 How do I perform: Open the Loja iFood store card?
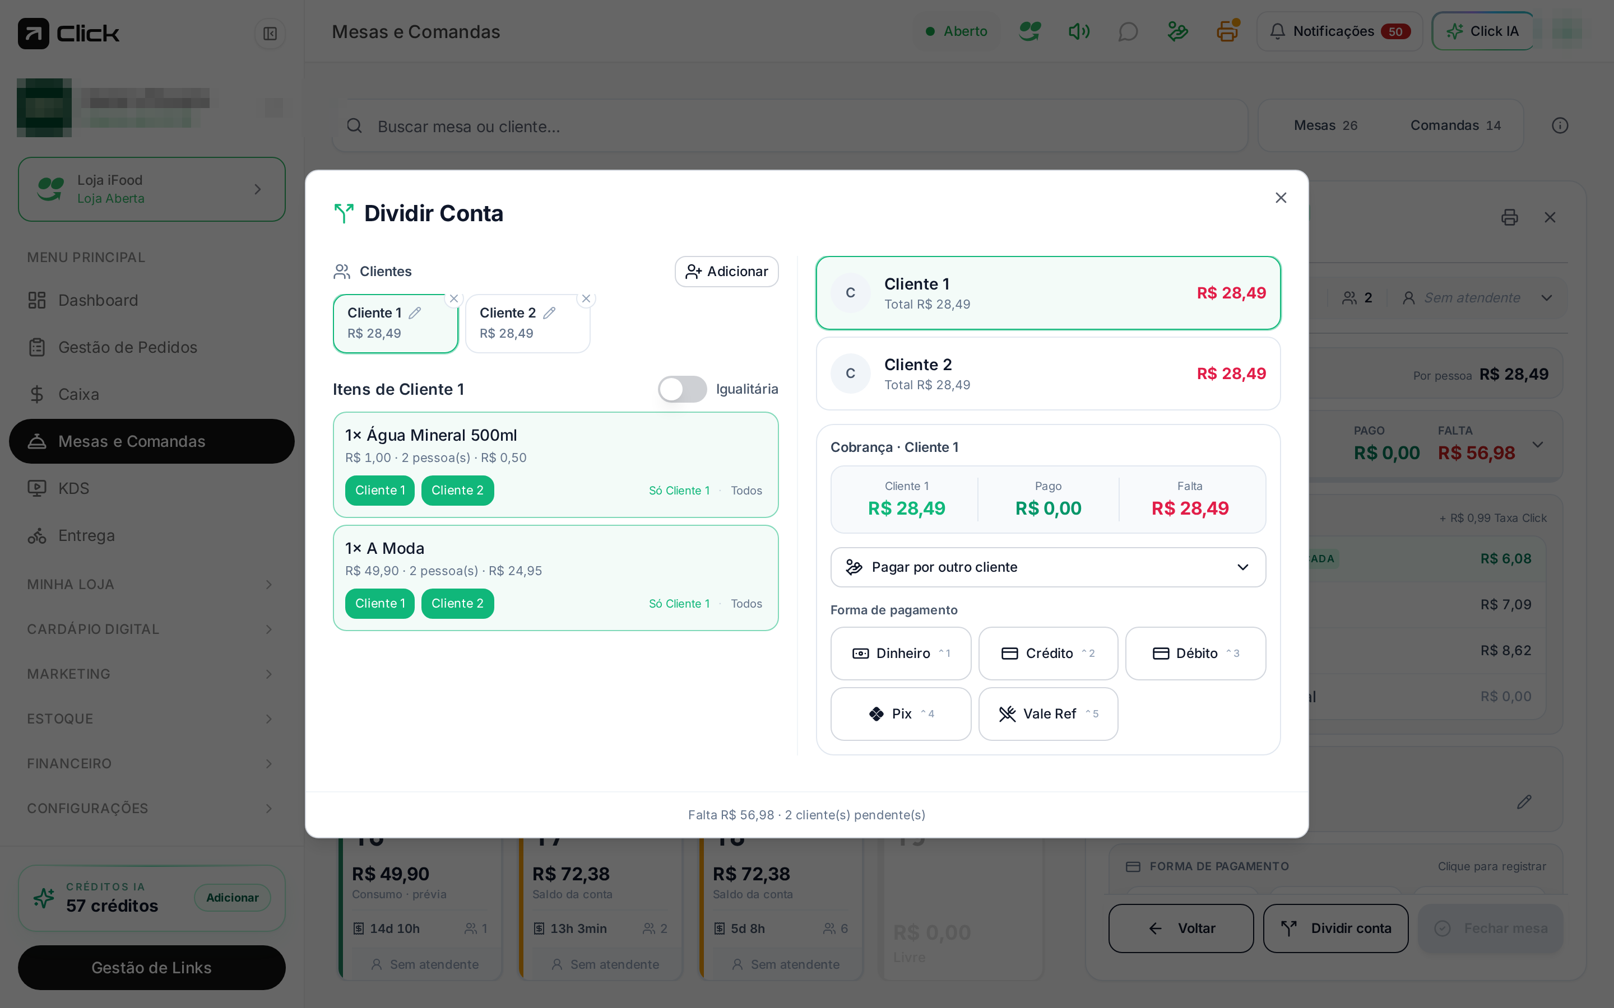[x=151, y=189]
